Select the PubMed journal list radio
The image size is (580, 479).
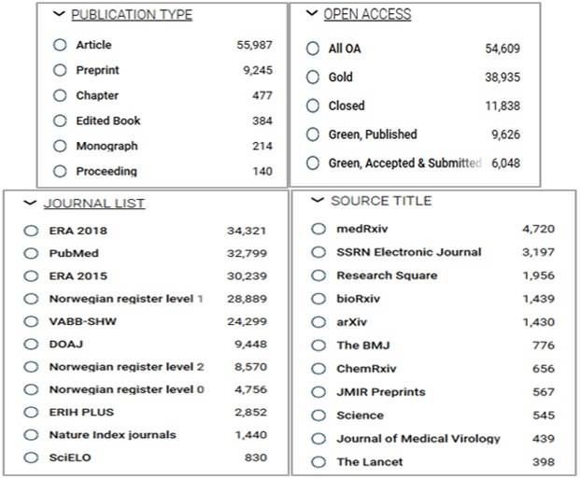pos(31,253)
